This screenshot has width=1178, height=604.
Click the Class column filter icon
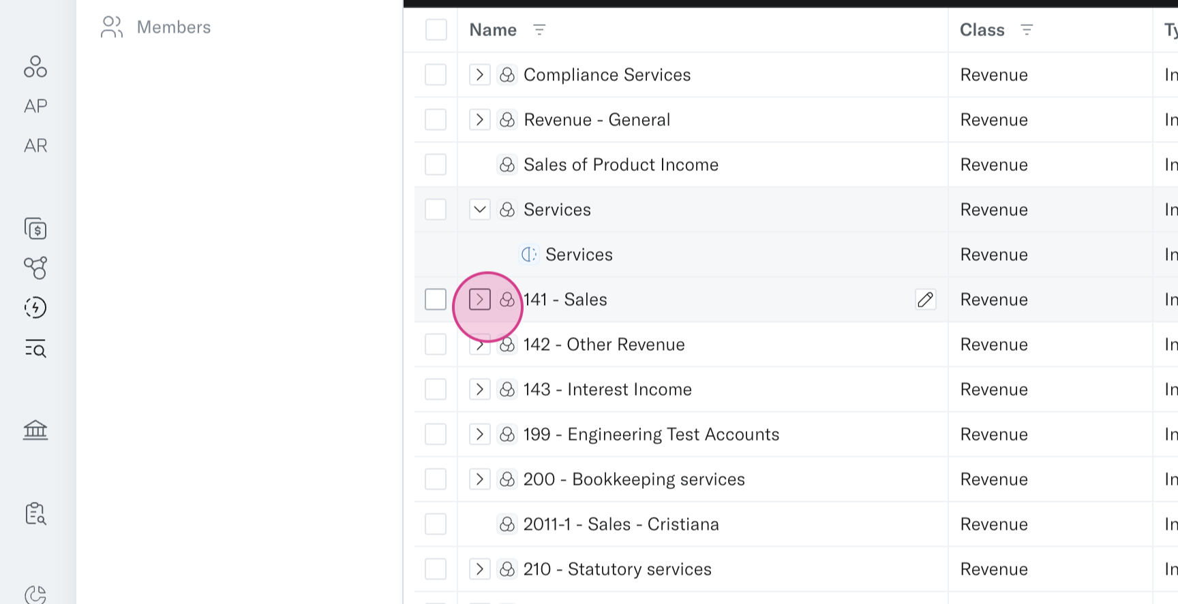pos(1027,30)
